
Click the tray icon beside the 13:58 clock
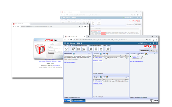[152, 100]
